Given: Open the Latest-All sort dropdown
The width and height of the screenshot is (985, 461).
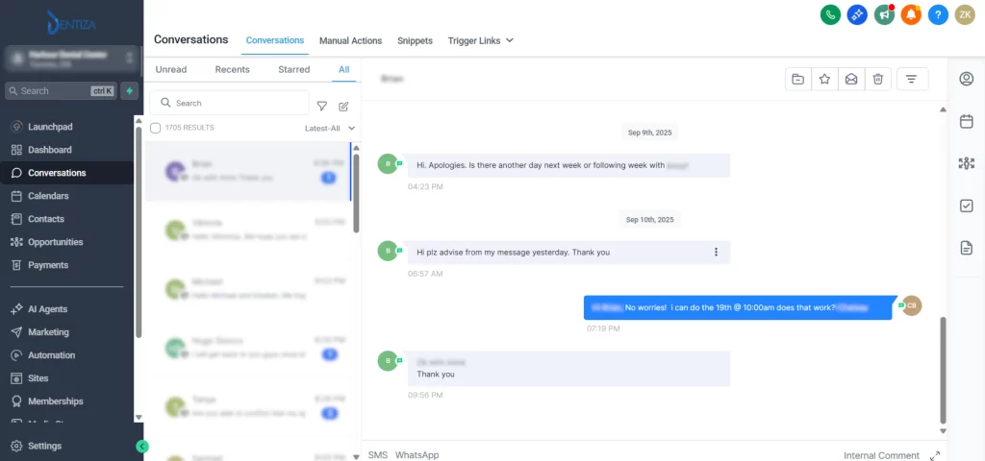Looking at the screenshot, I should (x=330, y=128).
